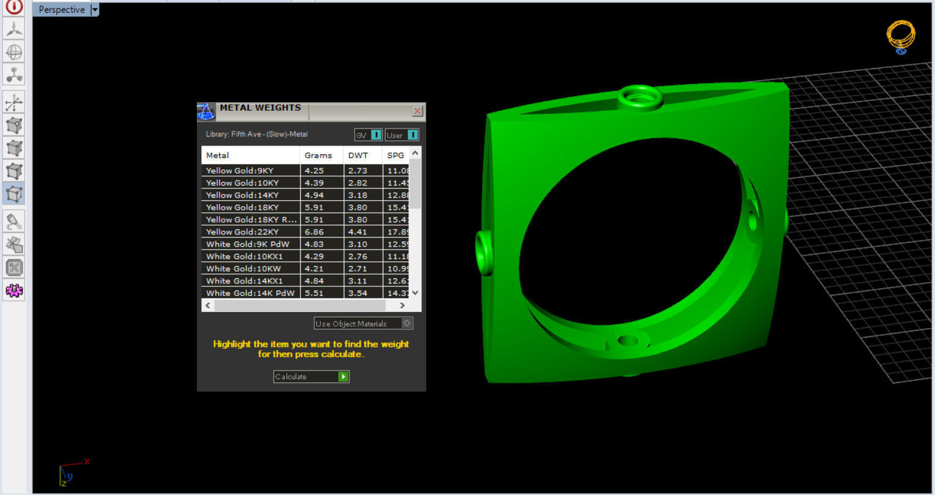
Task: Click the multi-arrow axes icon in toolbar
Action: click(x=14, y=102)
